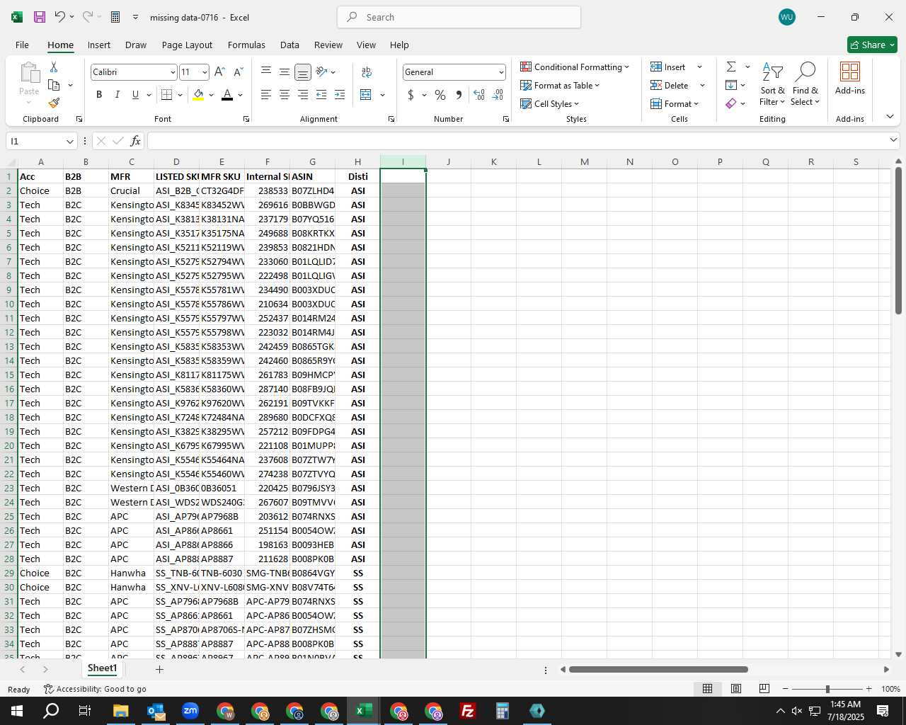Click the Save icon in title bar
The height and width of the screenshot is (725, 906).
coord(40,17)
